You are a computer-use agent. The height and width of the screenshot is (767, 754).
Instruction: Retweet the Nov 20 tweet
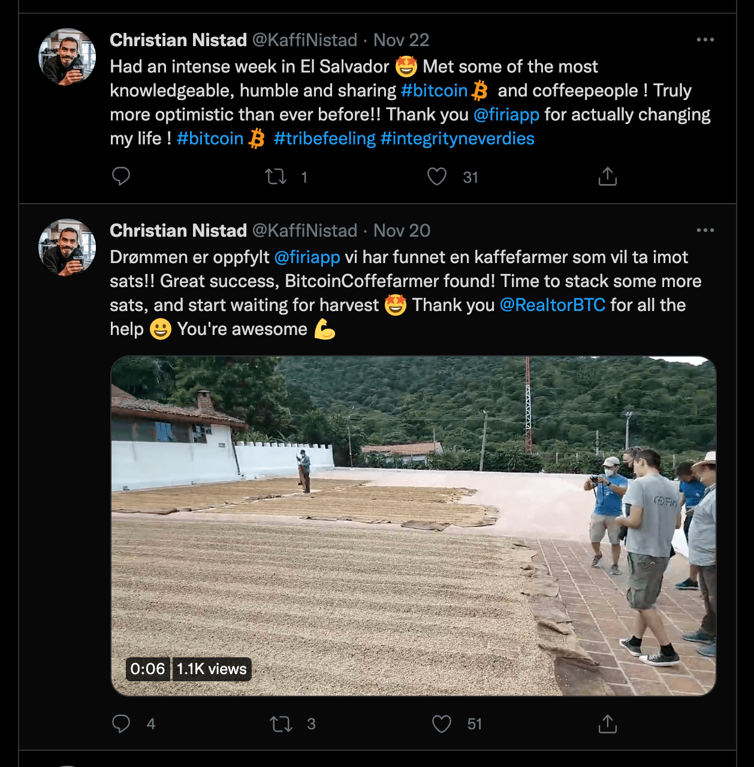point(281,724)
